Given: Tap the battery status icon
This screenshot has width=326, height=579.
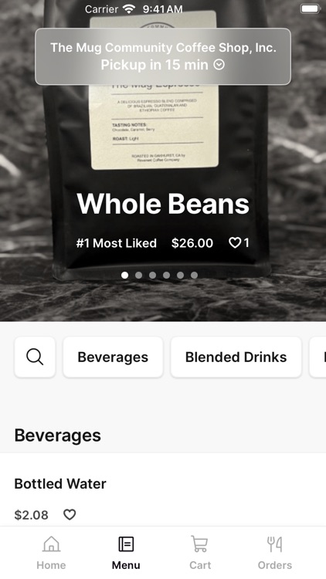Looking at the screenshot, I should (310, 8).
